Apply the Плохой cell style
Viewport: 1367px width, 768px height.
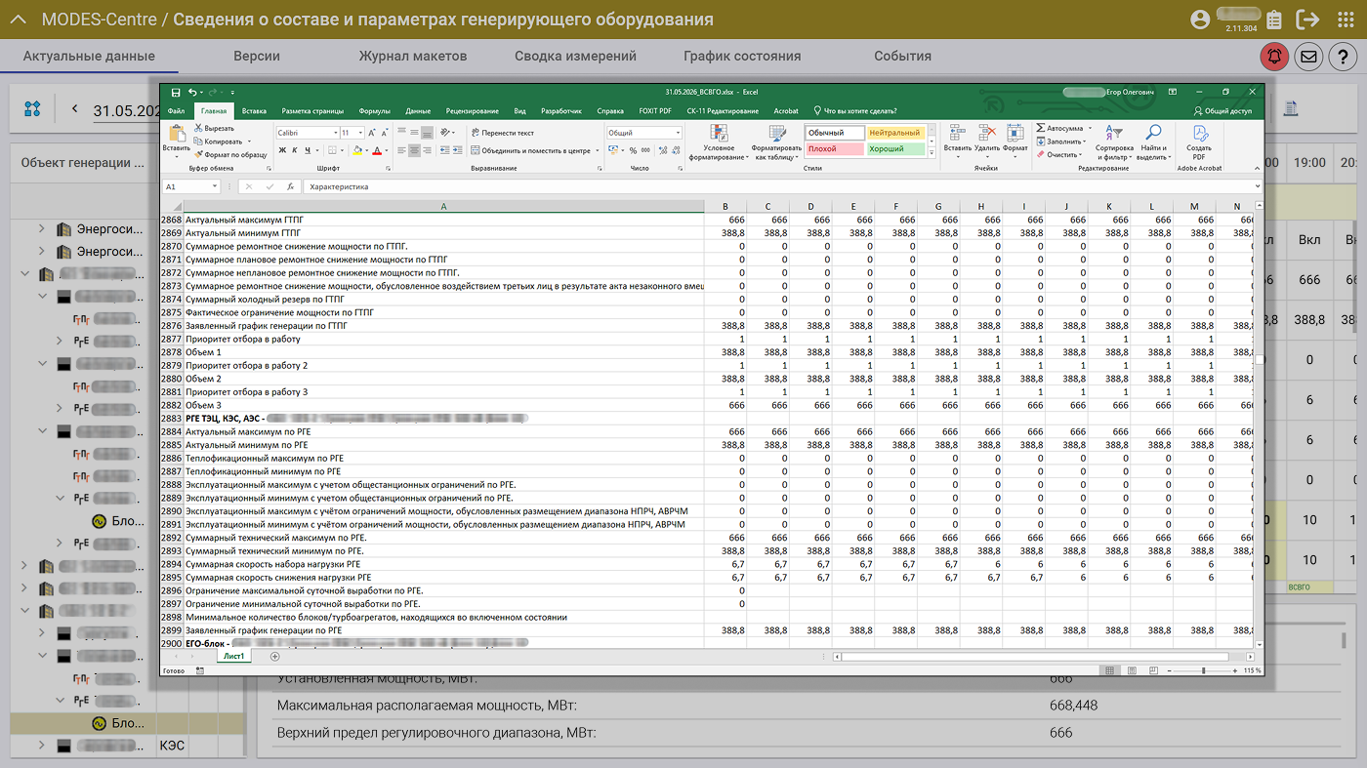point(835,149)
